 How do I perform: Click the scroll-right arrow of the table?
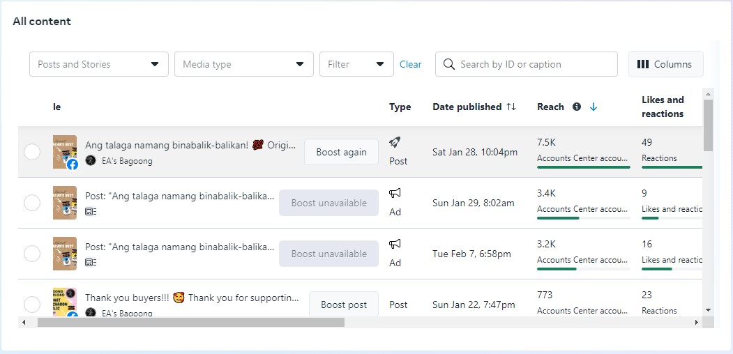(697, 322)
